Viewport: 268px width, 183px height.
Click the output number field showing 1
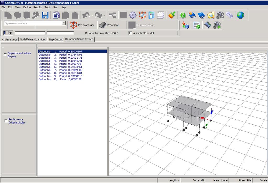click(x=6, y=33)
